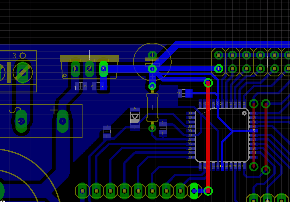
Task: Click the circle beside the terminal's "3" label
Action: 23,56
